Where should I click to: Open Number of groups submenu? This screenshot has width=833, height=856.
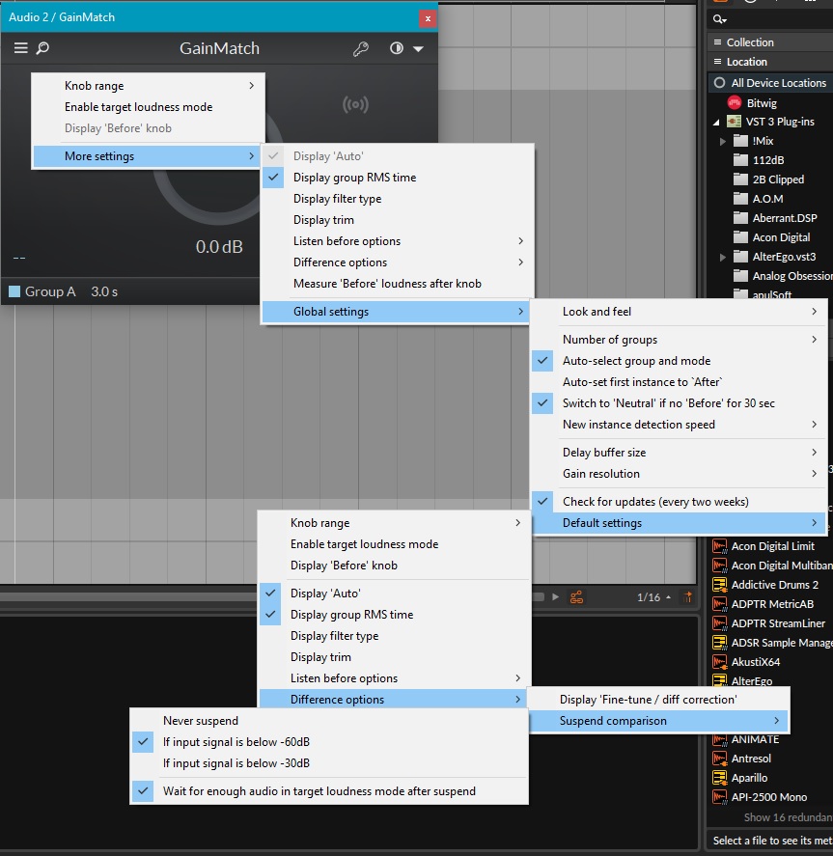click(x=680, y=340)
